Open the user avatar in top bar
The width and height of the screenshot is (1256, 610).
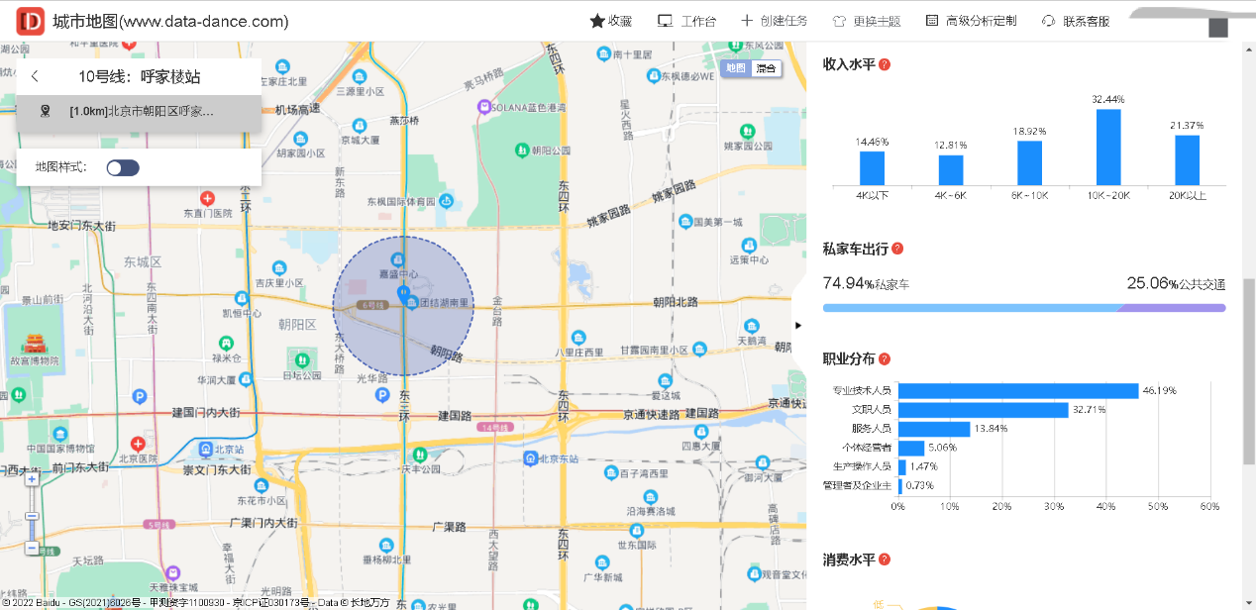click(1217, 28)
